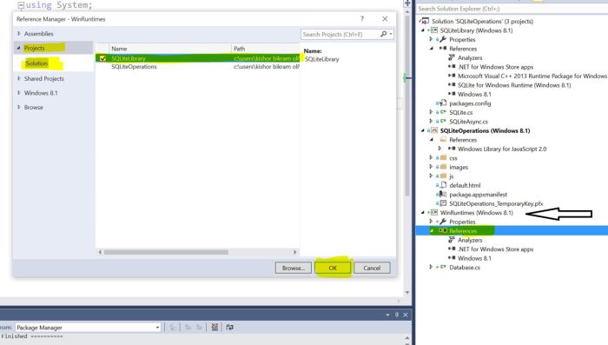Open the Browse... button in dialog
Image resolution: width=608 pixels, height=345 pixels.
[294, 268]
